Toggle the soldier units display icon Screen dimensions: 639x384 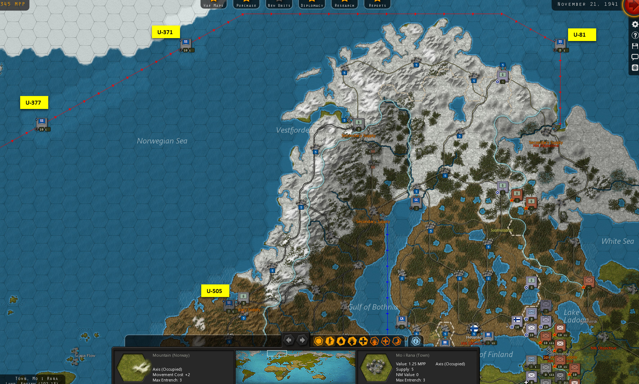[330, 341]
